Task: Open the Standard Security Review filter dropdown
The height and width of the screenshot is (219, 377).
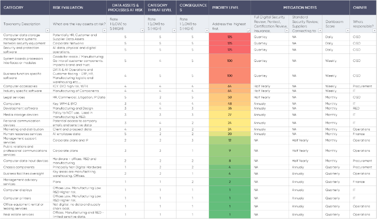Action: click(320, 31)
